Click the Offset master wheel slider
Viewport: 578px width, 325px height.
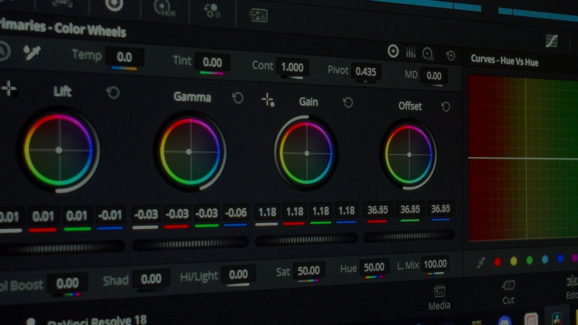pos(409,236)
